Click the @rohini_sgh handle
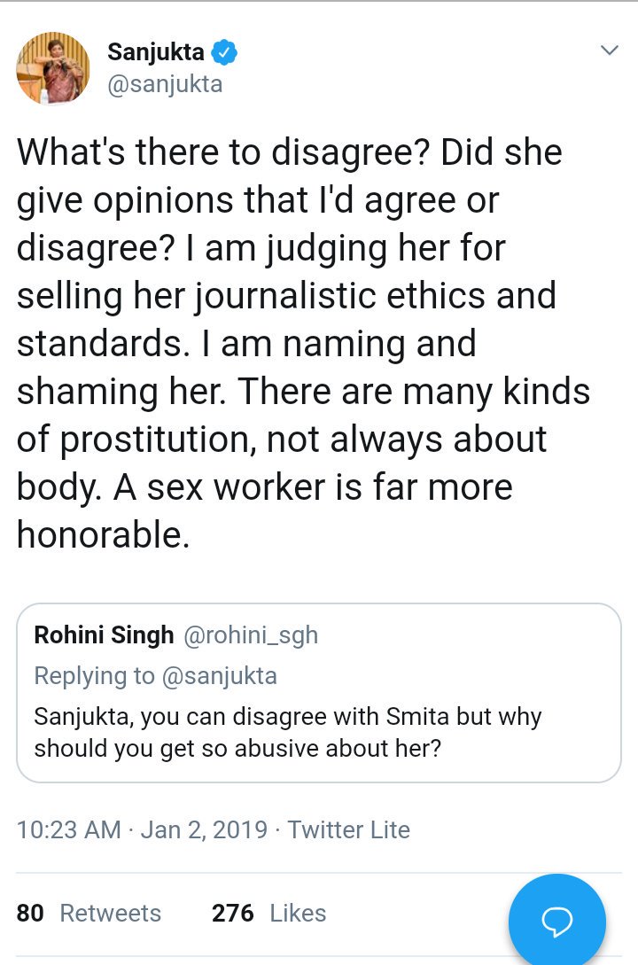Viewport: 638px width, 965px height. [x=250, y=634]
